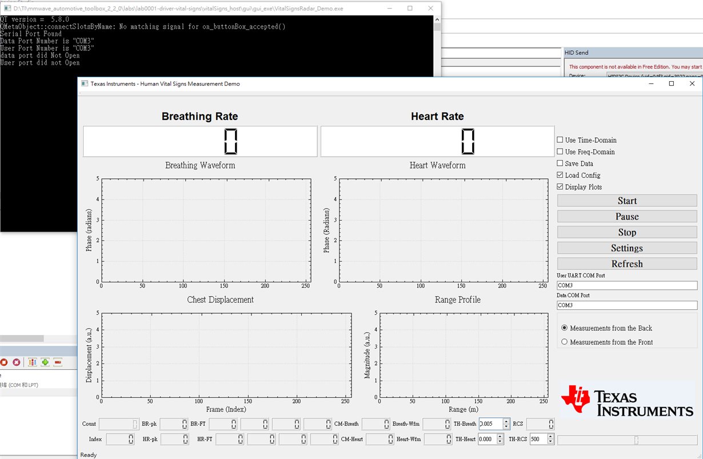
Task: Click the TH-Heart value field
Action: click(488, 439)
